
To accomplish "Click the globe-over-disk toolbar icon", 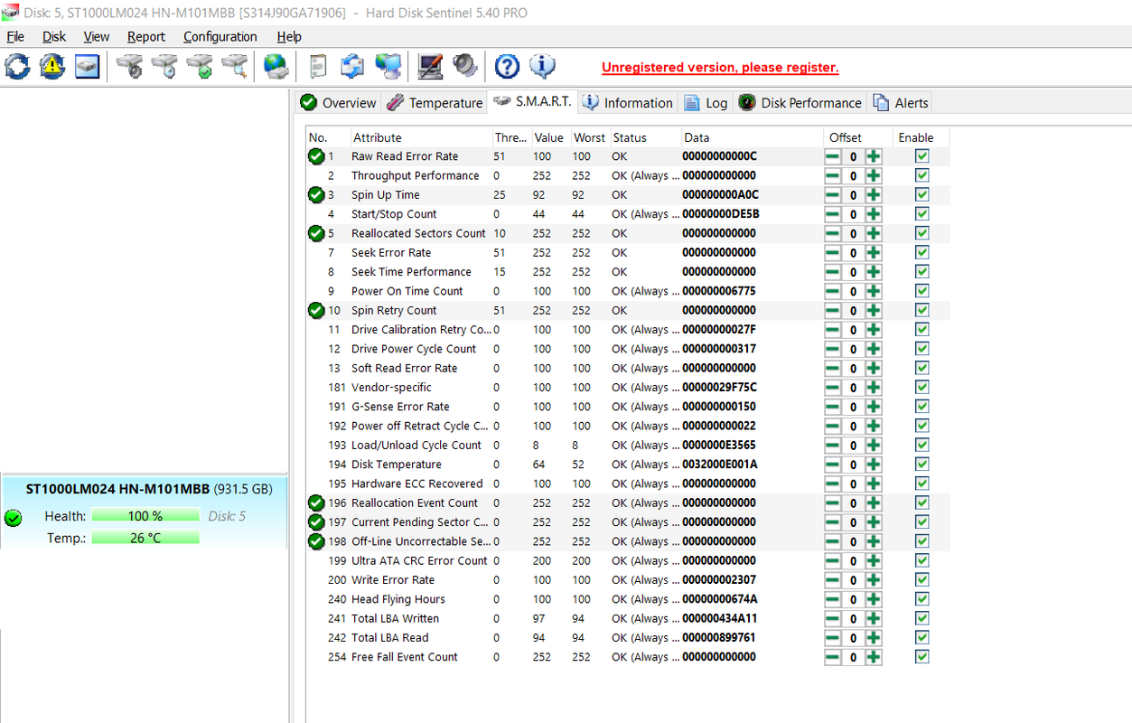I will coord(276,66).
